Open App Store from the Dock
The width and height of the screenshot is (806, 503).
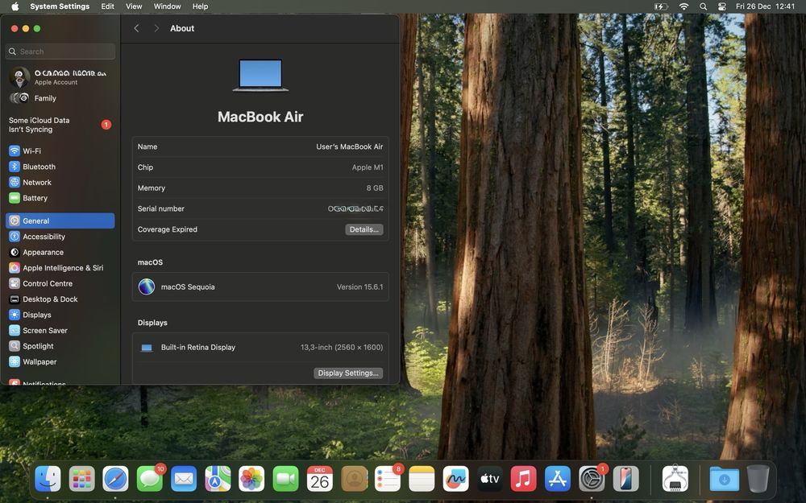[x=557, y=479]
